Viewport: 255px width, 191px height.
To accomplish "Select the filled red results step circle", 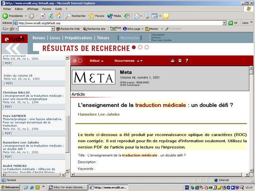I will tap(134, 47).
